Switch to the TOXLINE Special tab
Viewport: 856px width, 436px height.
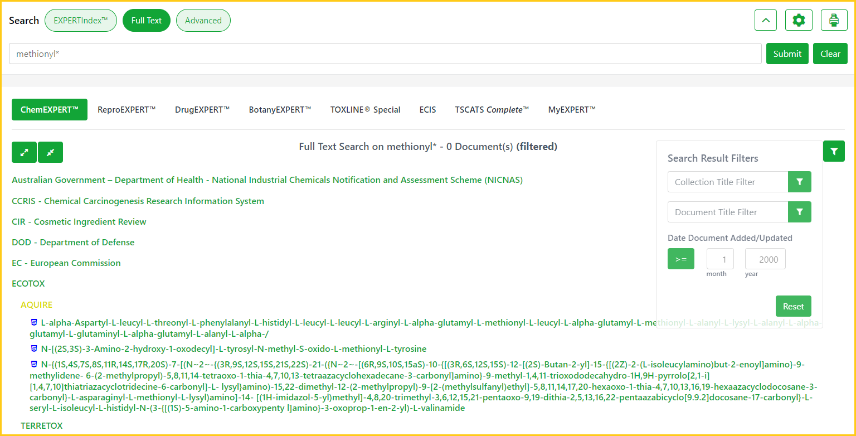(365, 110)
